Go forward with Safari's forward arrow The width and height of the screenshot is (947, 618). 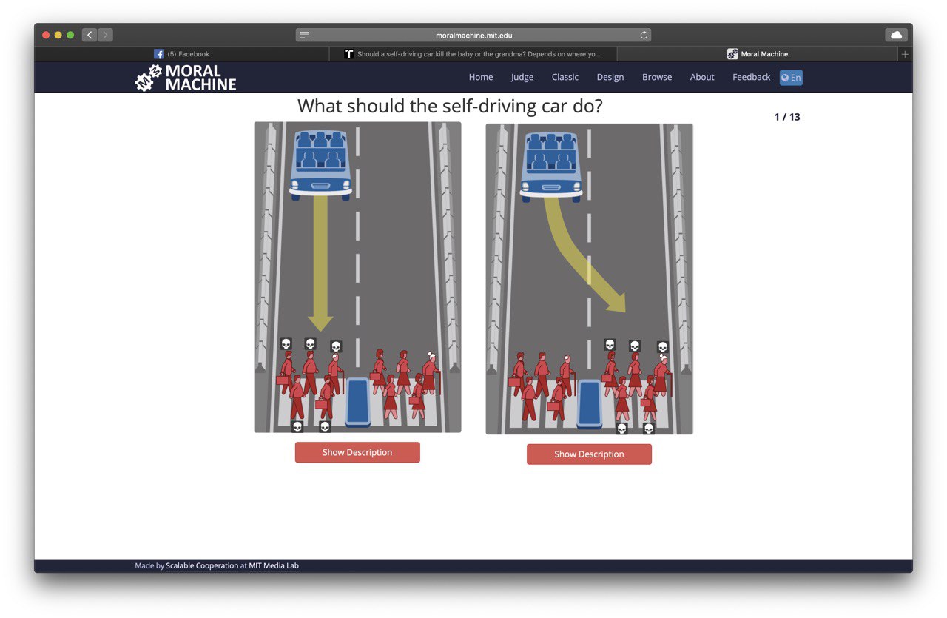coord(105,35)
